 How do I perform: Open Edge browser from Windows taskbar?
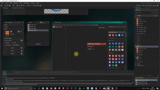[x=39, y=88]
